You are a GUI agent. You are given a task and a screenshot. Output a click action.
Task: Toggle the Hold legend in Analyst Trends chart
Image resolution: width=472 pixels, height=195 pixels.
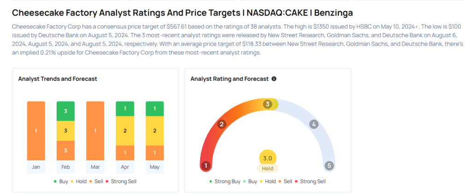click(78, 182)
